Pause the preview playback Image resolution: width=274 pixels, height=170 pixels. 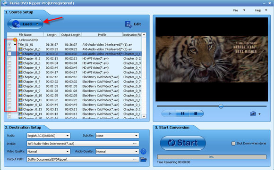tap(183, 113)
